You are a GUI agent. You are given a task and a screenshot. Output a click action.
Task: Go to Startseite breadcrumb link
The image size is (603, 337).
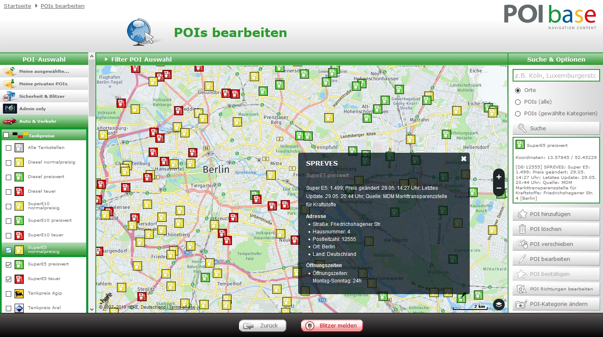17,6
